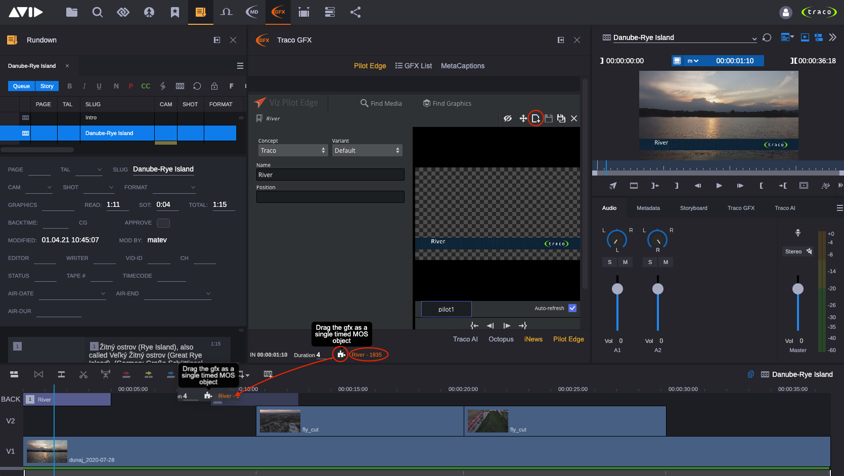The height and width of the screenshot is (476, 844).
Task: Play the clip in the viewer
Action: coord(719,186)
